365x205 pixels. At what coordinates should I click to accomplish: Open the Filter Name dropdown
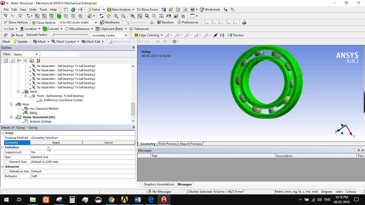(36, 54)
